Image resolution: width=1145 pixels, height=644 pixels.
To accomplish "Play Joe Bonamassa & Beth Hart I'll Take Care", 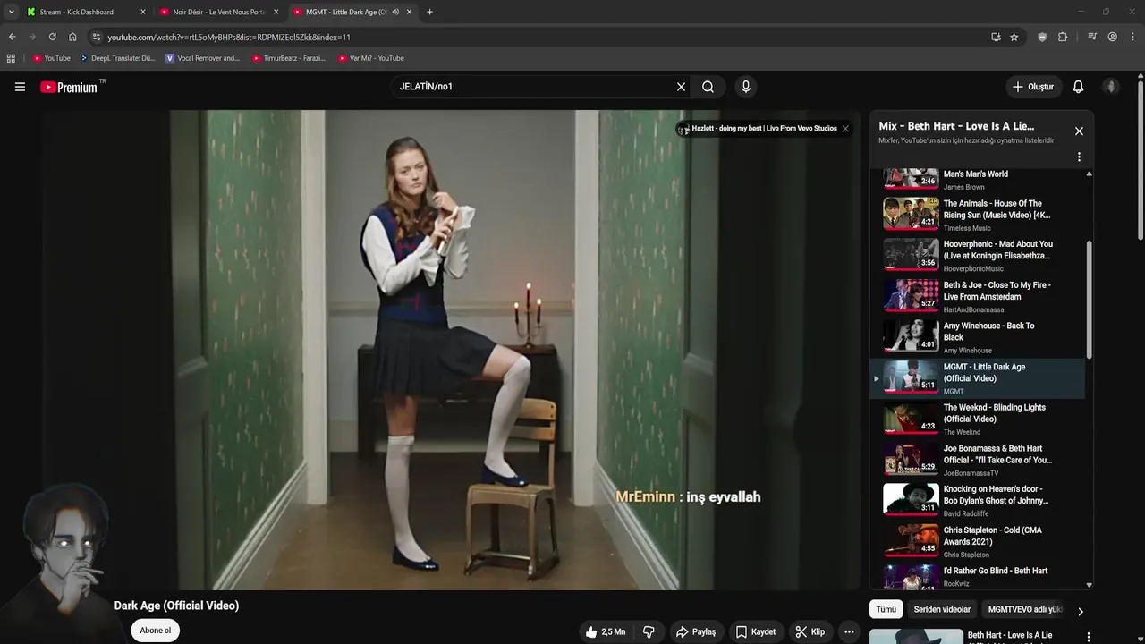I will click(x=977, y=460).
